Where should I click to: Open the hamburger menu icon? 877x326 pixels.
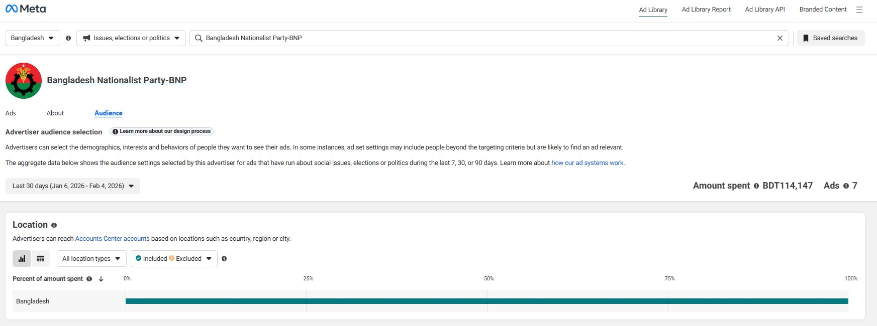859,10
